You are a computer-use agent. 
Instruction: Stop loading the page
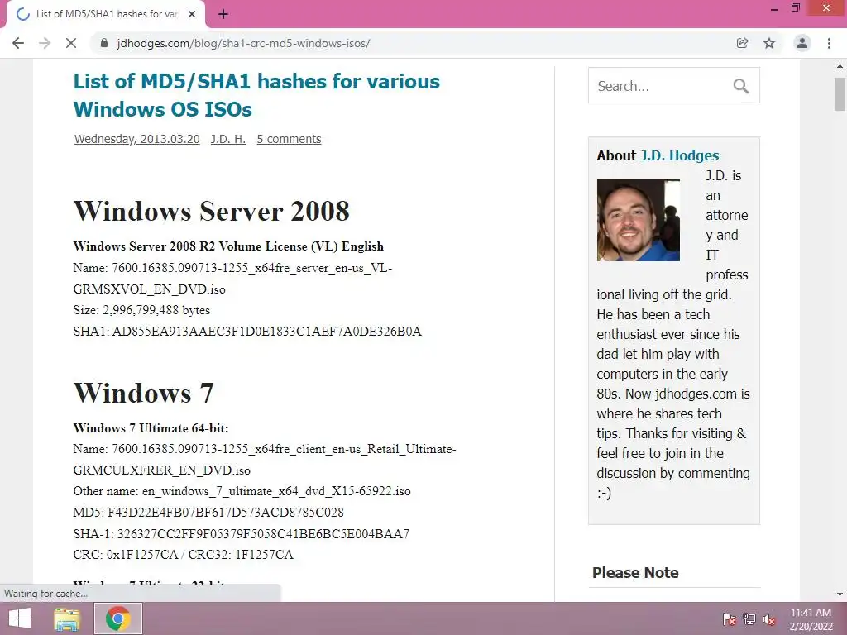tap(71, 43)
